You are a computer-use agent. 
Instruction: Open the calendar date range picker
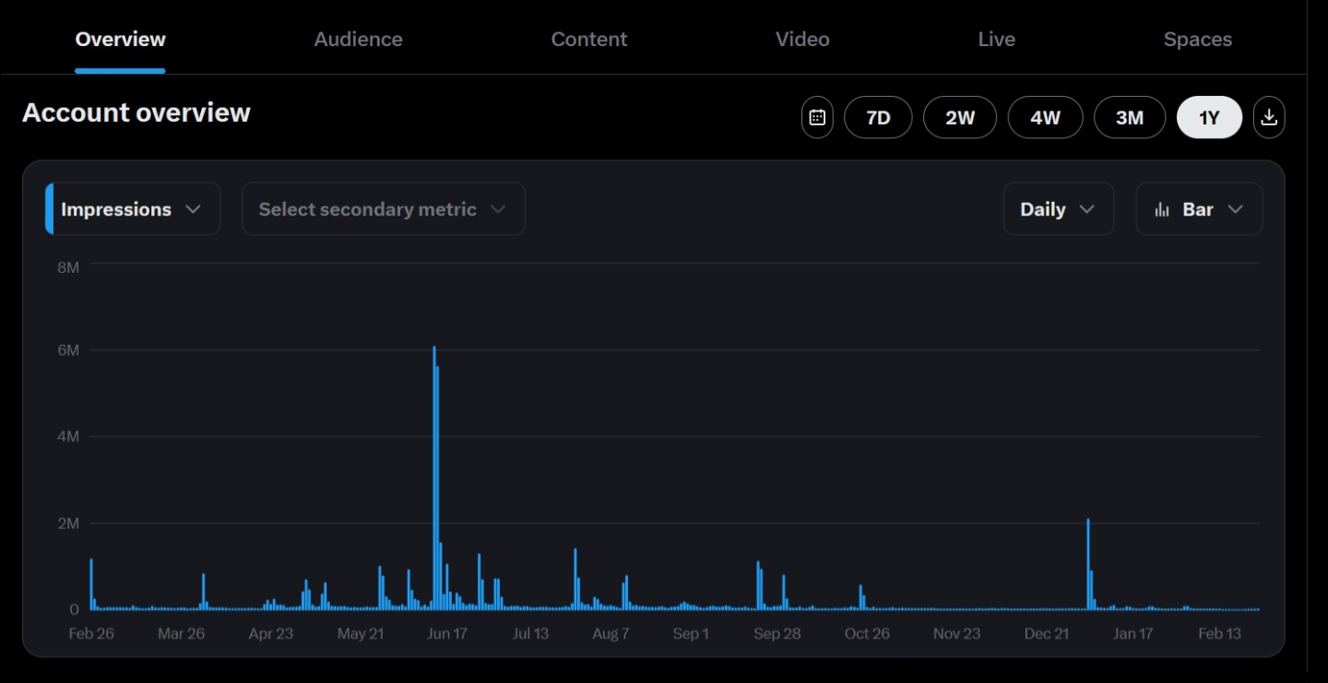(x=816, y=118)
